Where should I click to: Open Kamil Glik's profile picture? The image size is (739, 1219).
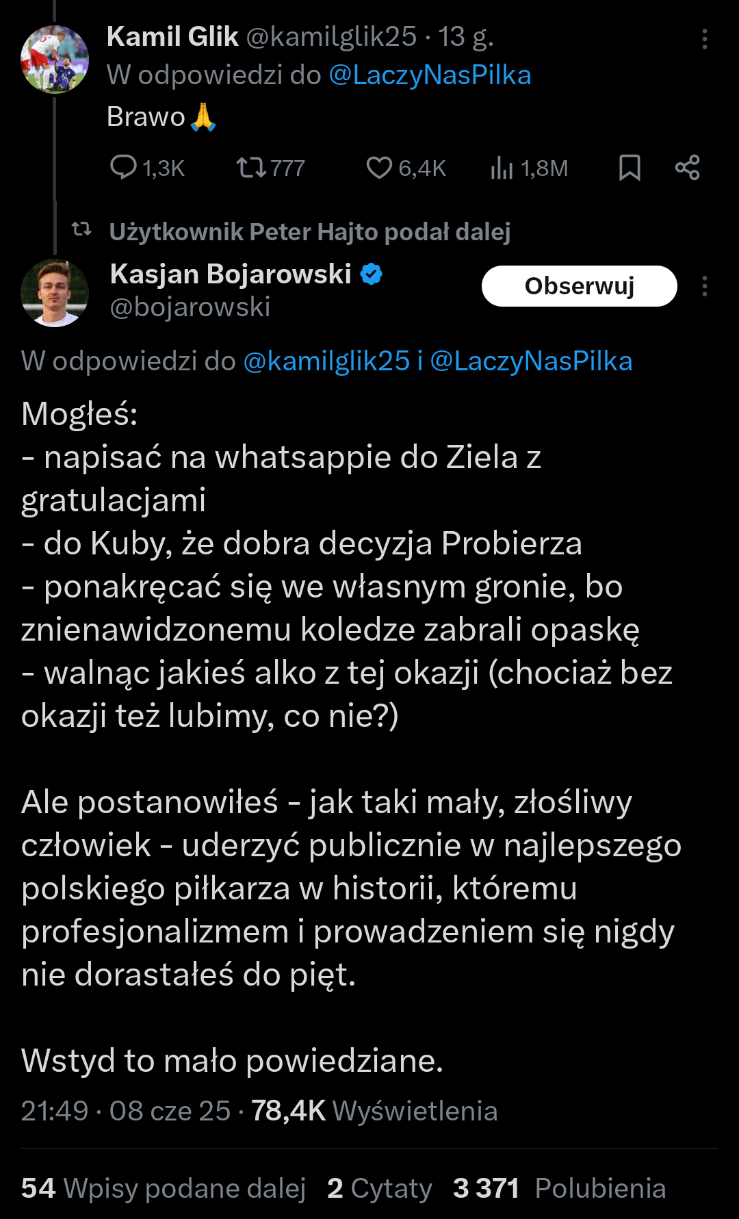coord(55,60)
